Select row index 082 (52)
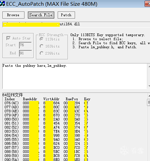150x161 pixels. point(46,127)
